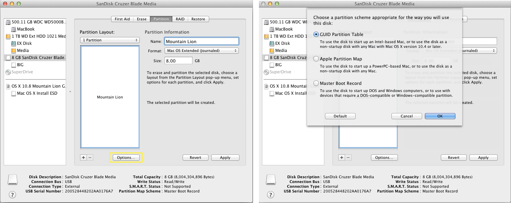Choose Media volume in right window sidebar
Screen dimensions: 511x203
(278, 51)
